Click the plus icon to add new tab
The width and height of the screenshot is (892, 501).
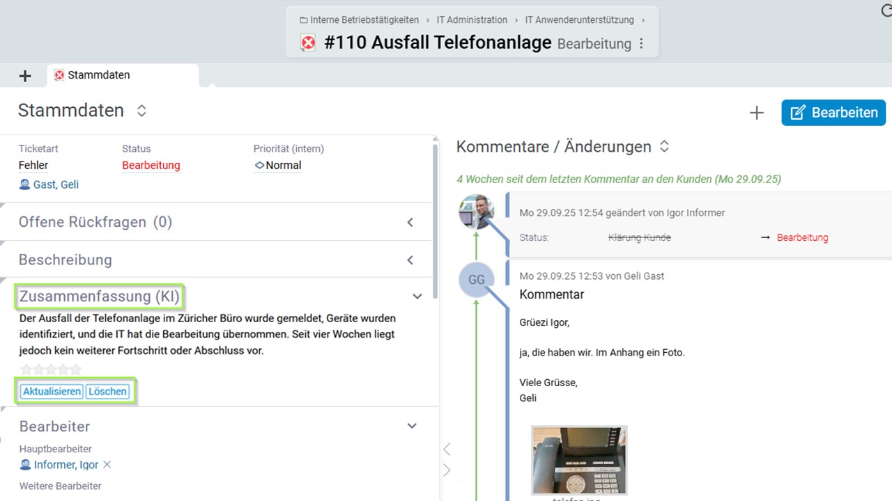point(25,76)
